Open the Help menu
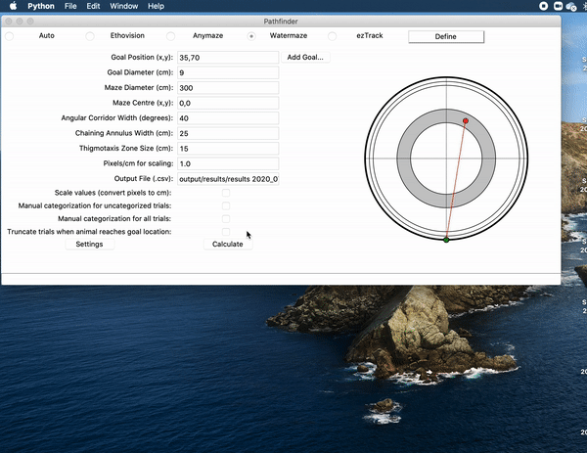 pyautogui.click(x=156, y=6)
